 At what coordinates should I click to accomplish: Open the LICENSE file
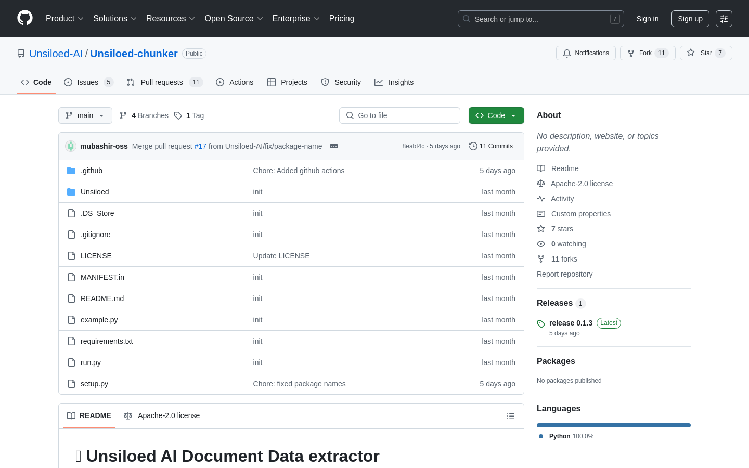[x=96, y=256]
